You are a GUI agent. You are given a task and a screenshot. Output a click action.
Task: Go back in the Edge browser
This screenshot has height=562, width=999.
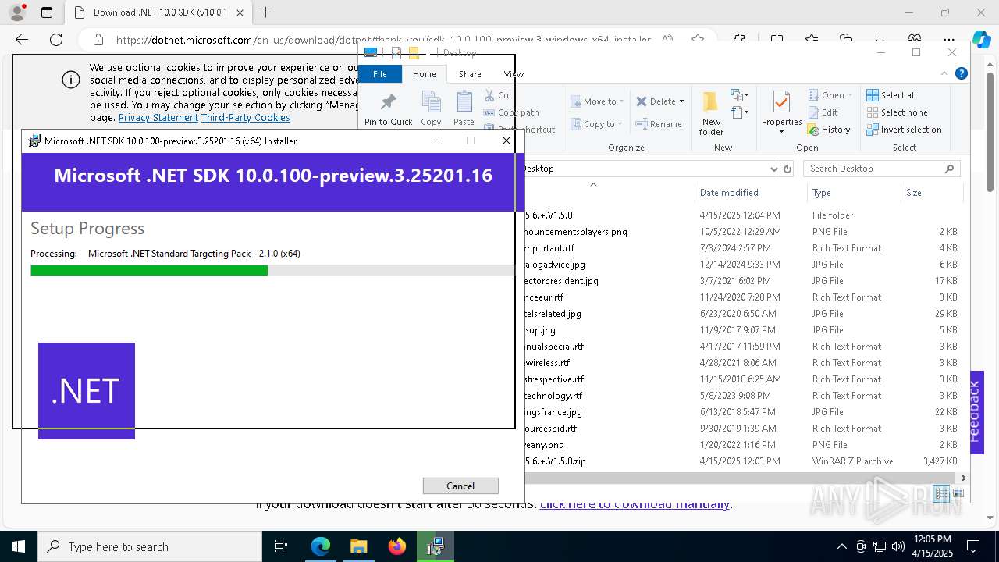[22, 40]
